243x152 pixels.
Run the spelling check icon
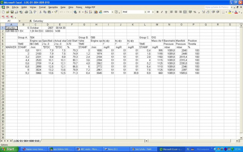[35, 12]
